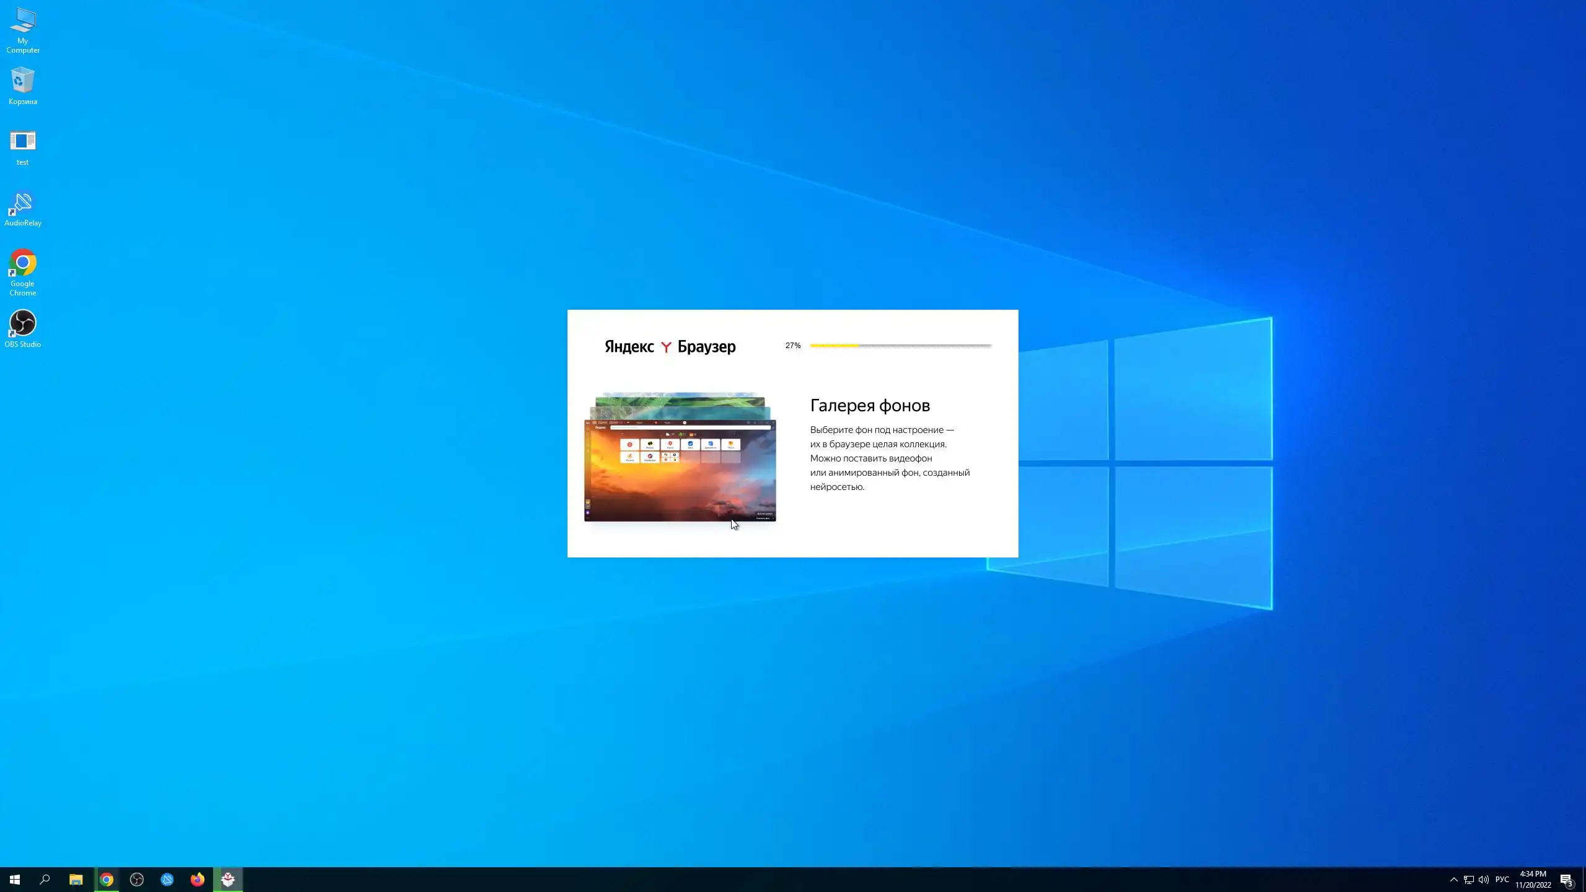Screen dimensions: 1586x892
Task: Open AudioRelay from the taskbar
Action: tap(167, 880)
